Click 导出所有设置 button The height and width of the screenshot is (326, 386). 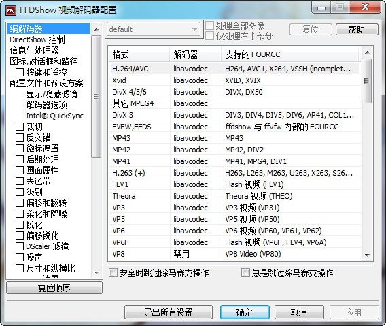pos(169,312)
